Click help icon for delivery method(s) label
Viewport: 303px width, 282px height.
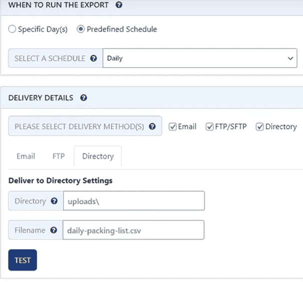click(152, 126)
